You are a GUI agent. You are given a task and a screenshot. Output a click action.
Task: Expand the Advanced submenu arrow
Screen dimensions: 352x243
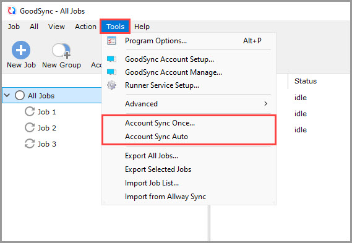pyautogui.click(x=266, y=104)
